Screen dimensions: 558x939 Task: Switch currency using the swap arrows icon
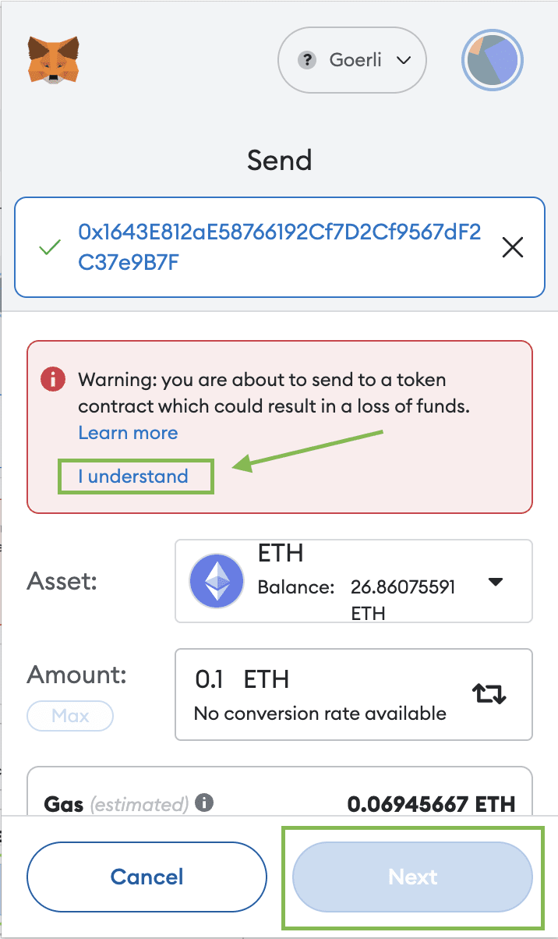489,693
